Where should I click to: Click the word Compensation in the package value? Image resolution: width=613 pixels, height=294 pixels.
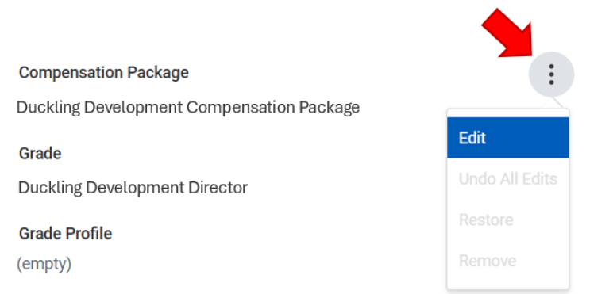241,107
